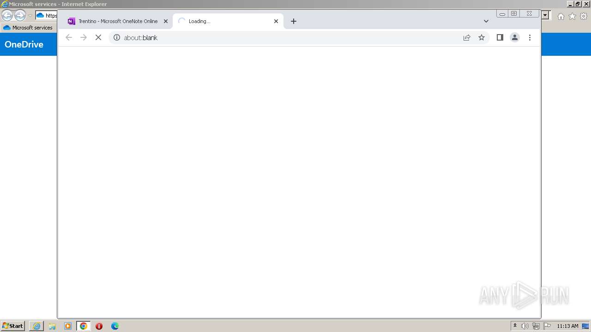Select Microsoft services tab in Internet Explorer
This screenshot has height=332, width=591.
point(29,28)
